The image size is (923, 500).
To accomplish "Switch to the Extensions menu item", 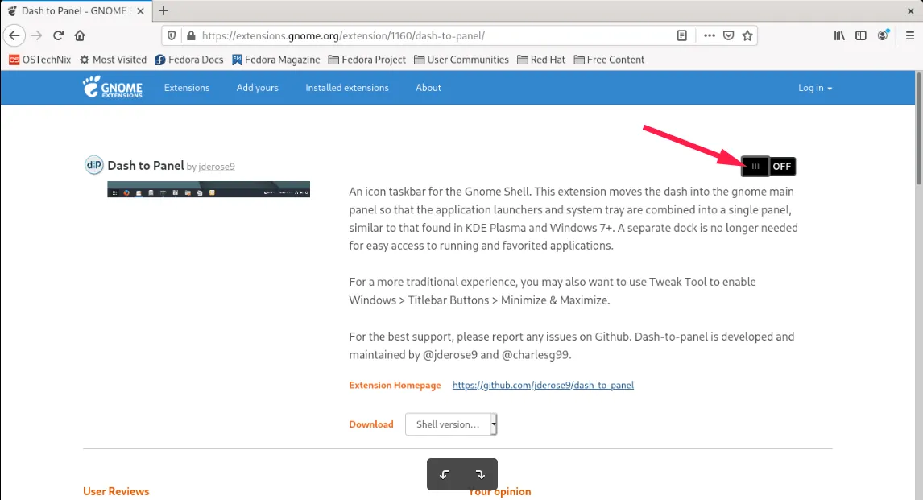I will [x=186, y=88].
